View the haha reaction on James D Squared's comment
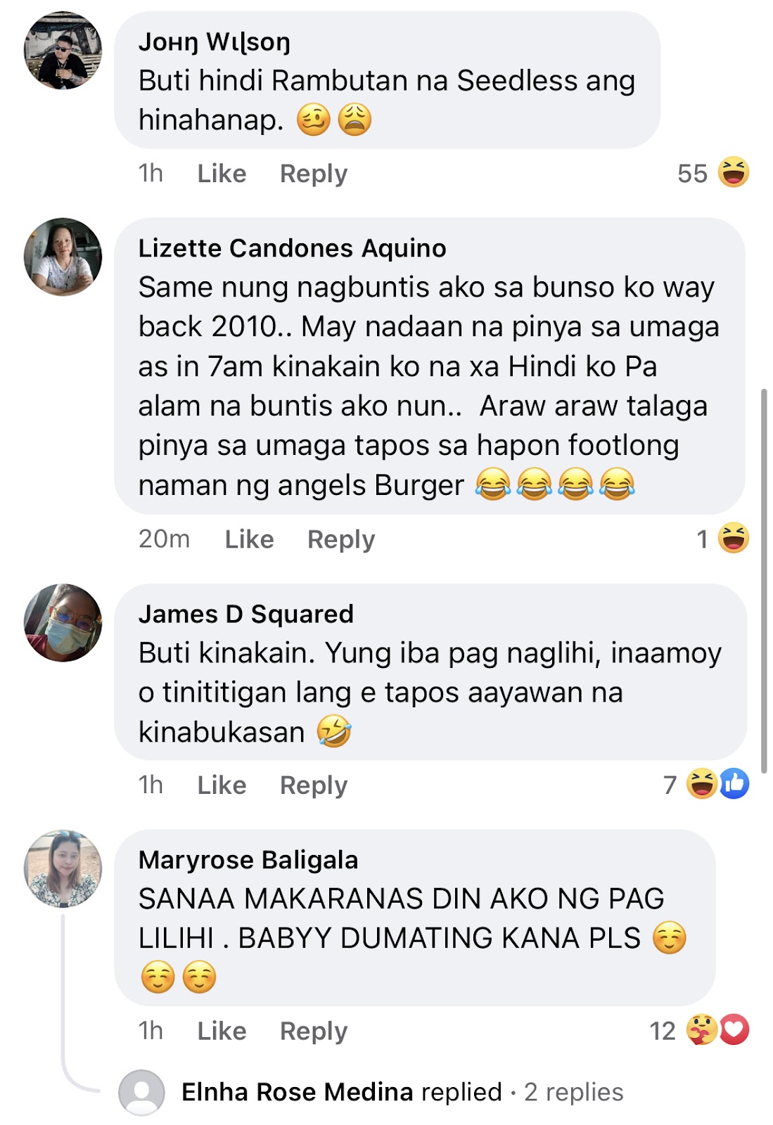Screen dimensions: 773x1125 pyautogui.click(x=702, y=784)
